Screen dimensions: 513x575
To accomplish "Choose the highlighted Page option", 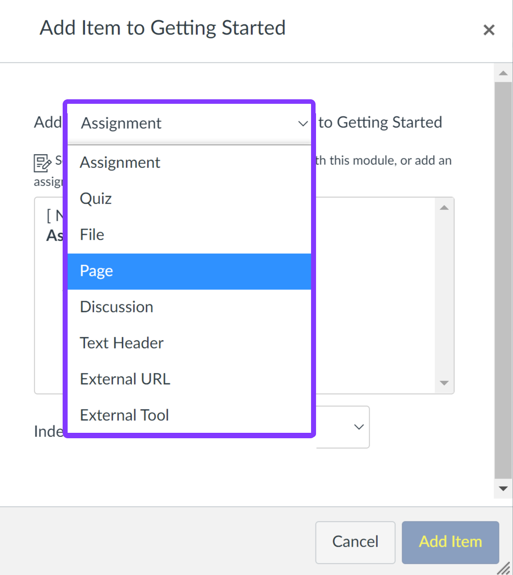I will 96,270.
